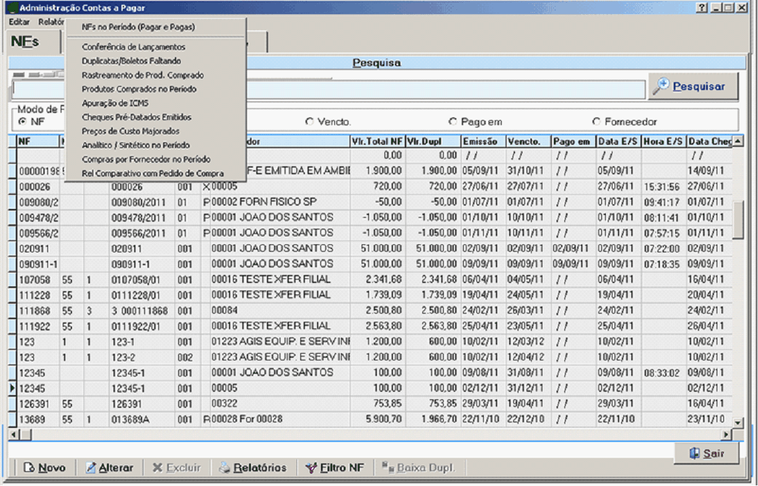758x486 pixels.
Task: Click the Relatórios printer icon
Action: click(225, 468)
